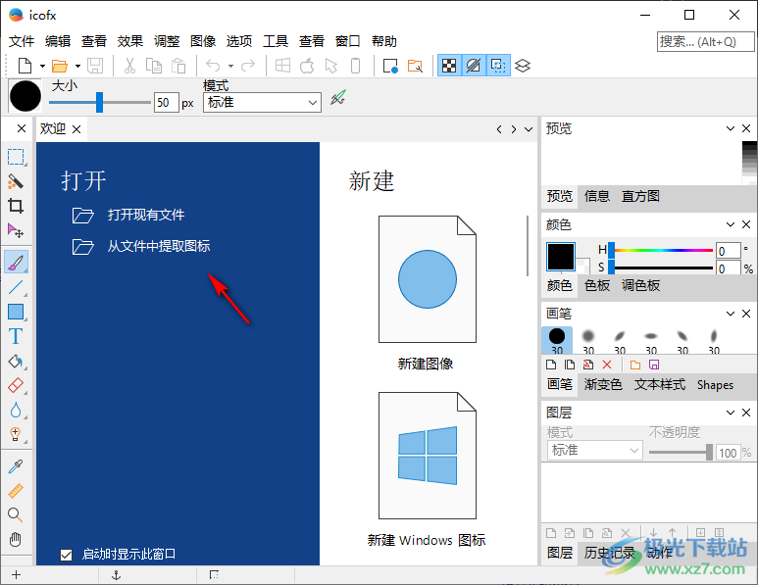Open the 画笔 panel options chevron
The width and height of the screenshot is (758, 585).
731,314
